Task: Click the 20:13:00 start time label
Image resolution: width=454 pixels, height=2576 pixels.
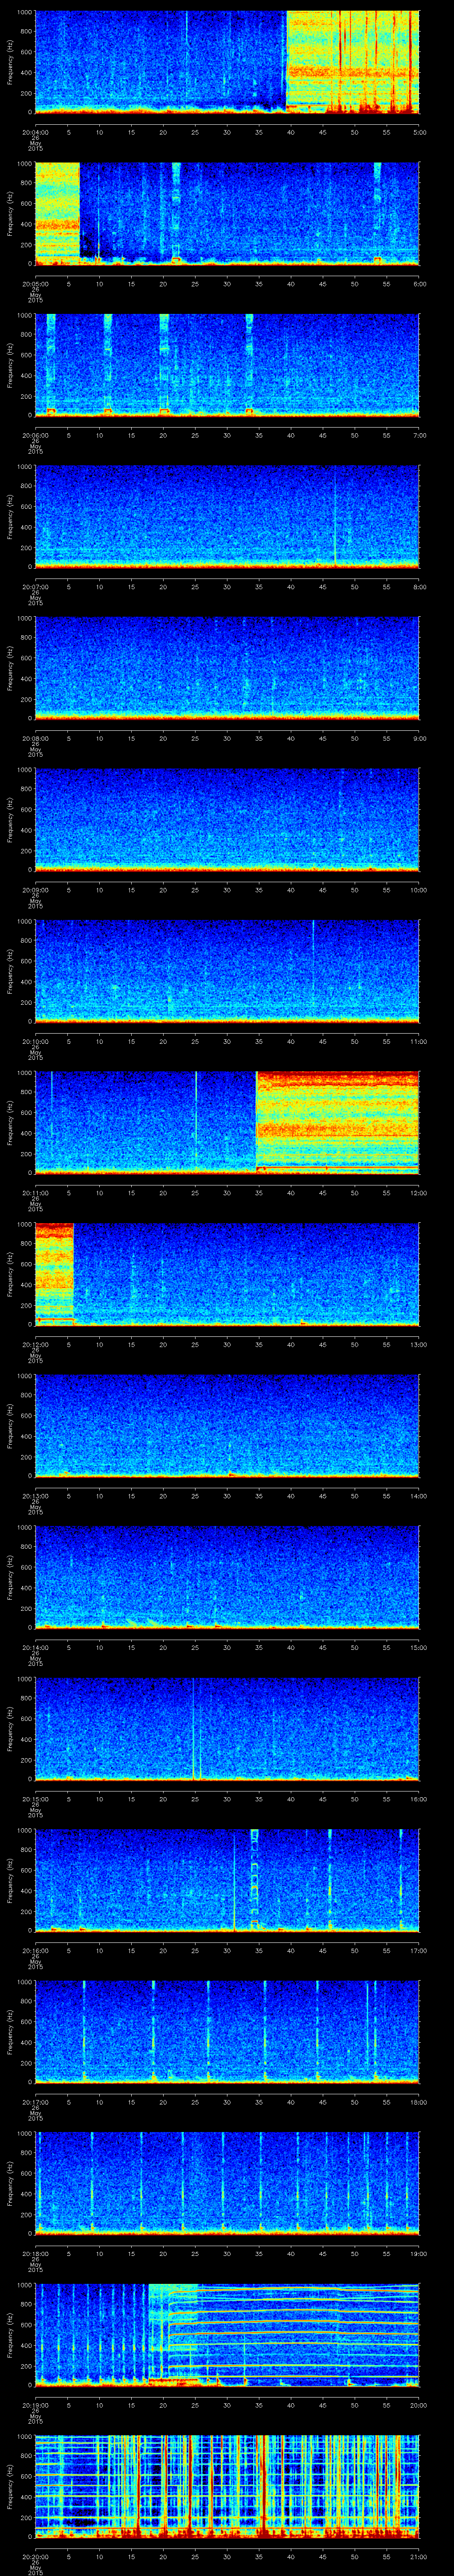Action: [x=35, y=1495]
